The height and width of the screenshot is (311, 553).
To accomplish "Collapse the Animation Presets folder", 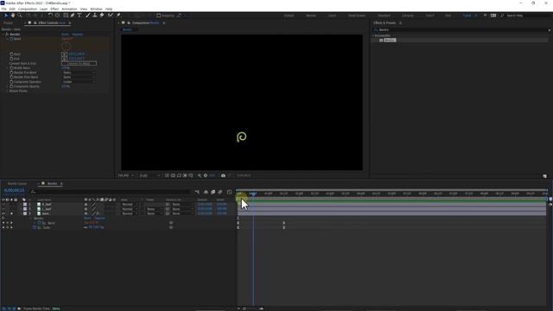I will tap(373, 35).
